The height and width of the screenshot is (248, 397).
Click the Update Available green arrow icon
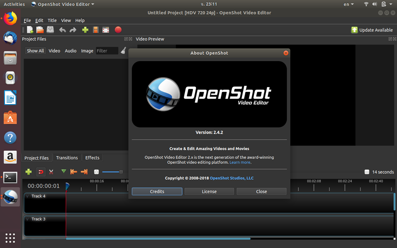pos(354,30)
